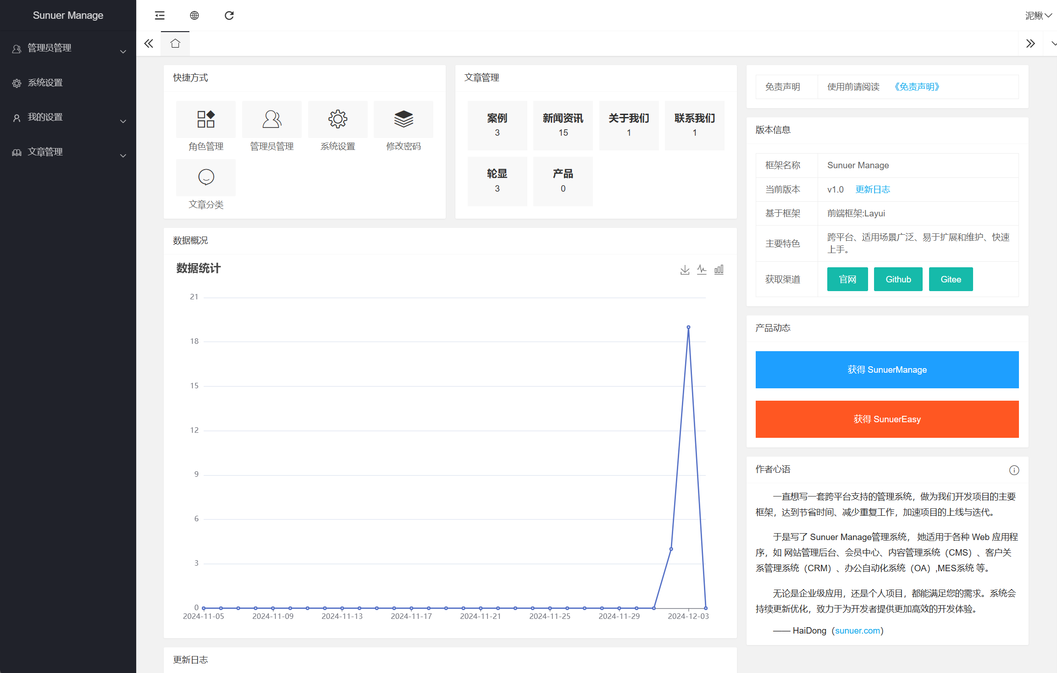Viewport: 1057px width, 673px height.
Task: Switch chart to bar view icon
Action: click(719, 270)
